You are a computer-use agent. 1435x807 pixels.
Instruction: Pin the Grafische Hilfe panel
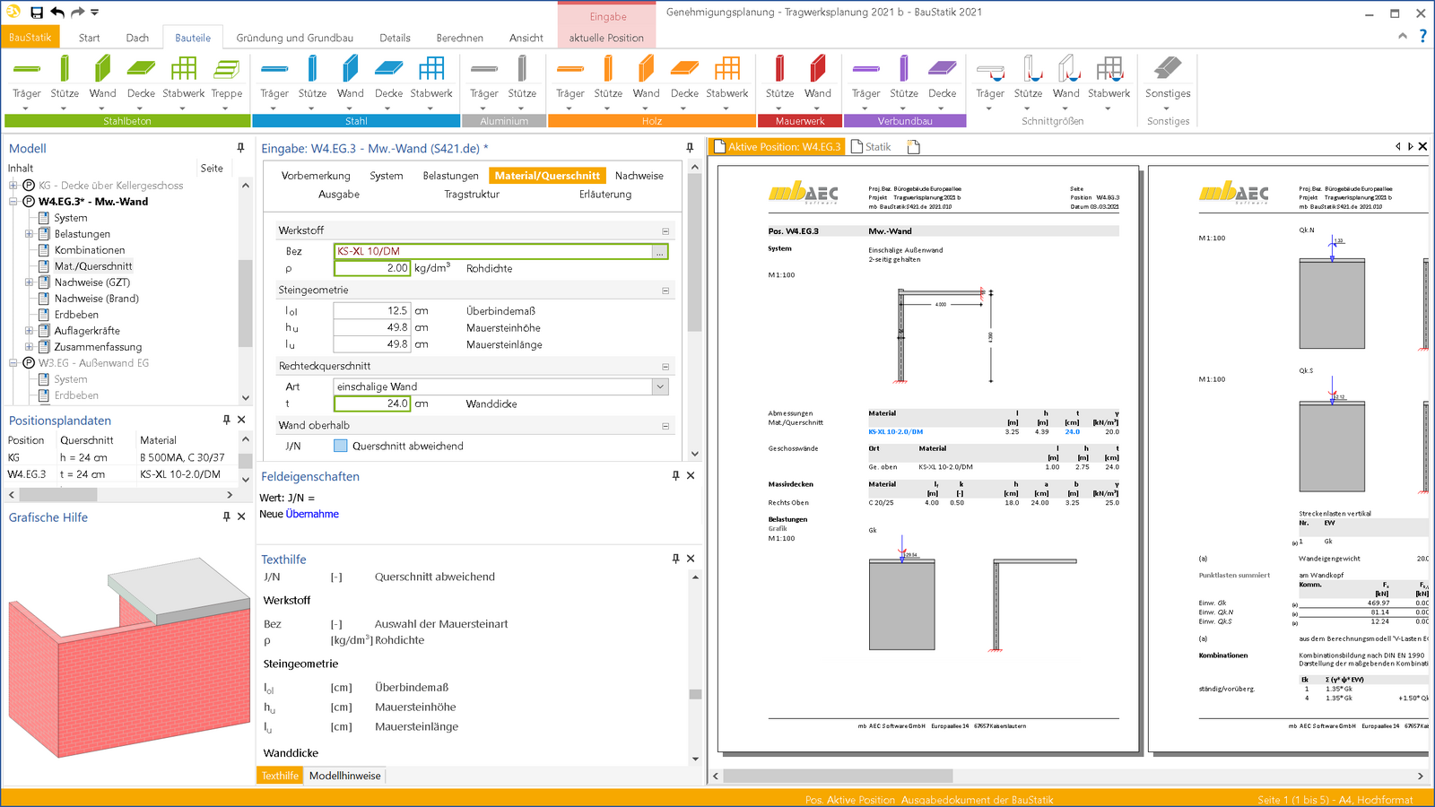tap(226, 516)
